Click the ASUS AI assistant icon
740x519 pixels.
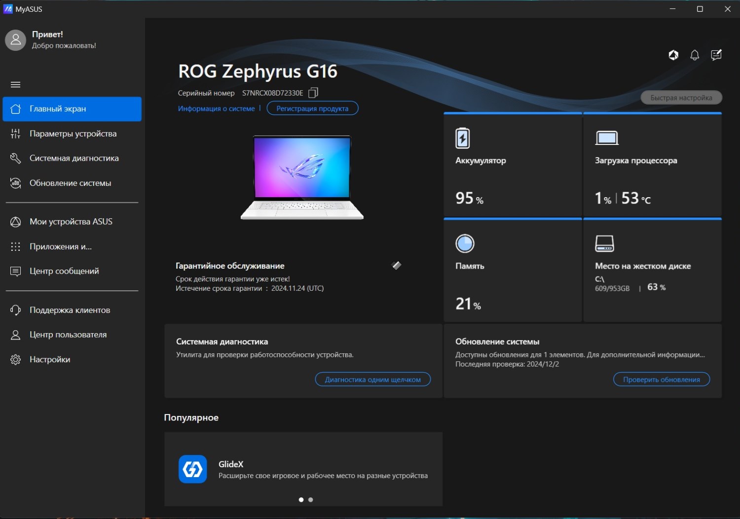coord(673,55)
